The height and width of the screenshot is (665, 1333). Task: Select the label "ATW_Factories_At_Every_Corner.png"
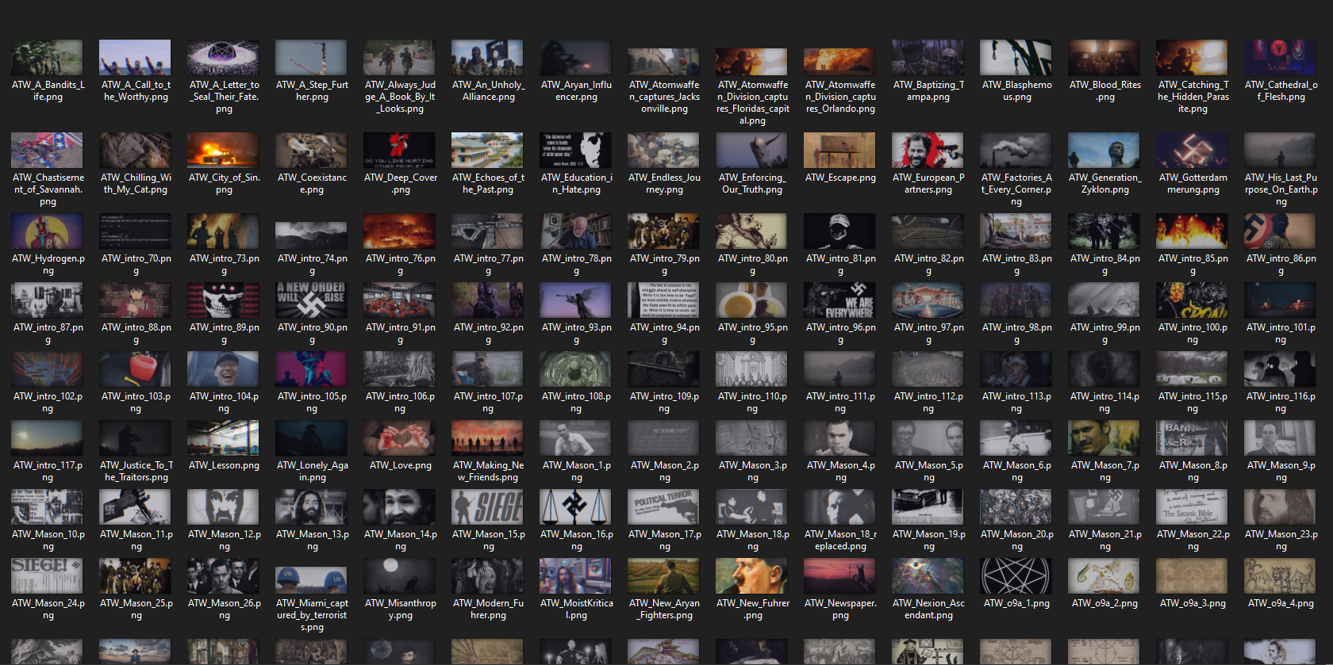(1016, 189)
